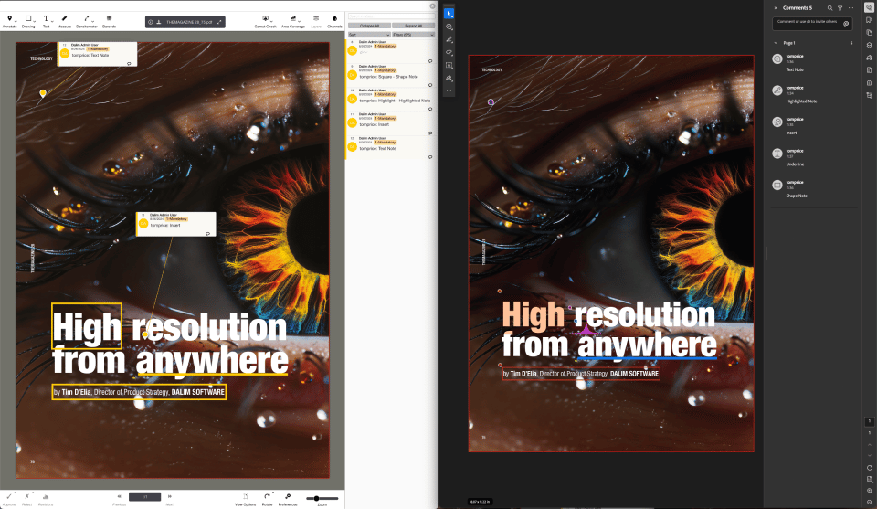Choose the zoom magnifier tool in Acrobat
The image size is (877, 509).
point(449,27)
